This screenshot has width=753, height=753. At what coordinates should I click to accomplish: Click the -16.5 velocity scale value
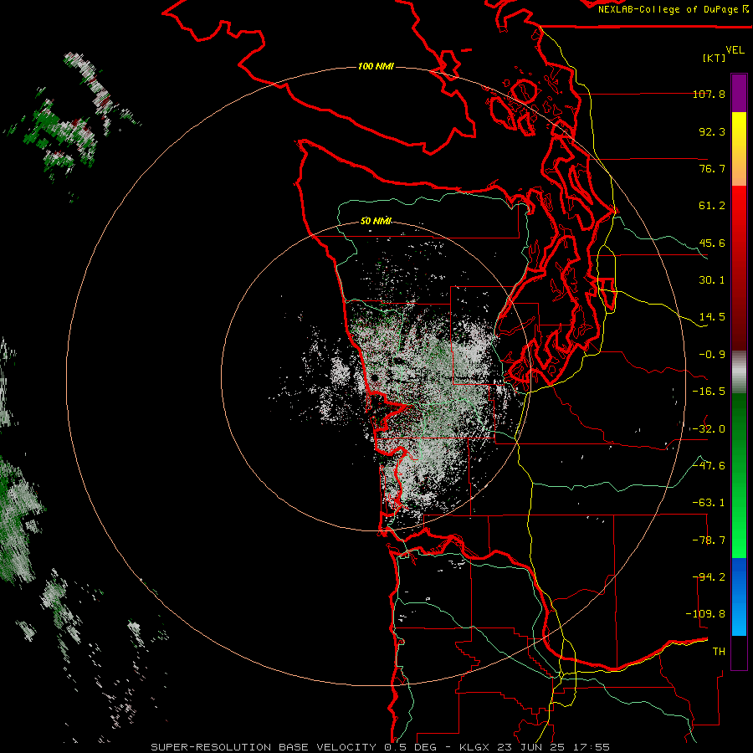pos(709,392)
